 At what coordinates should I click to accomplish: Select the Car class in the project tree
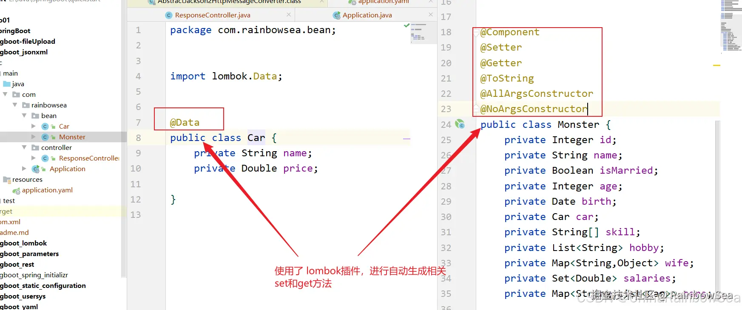pyautogui.click(x=64, y=127)
